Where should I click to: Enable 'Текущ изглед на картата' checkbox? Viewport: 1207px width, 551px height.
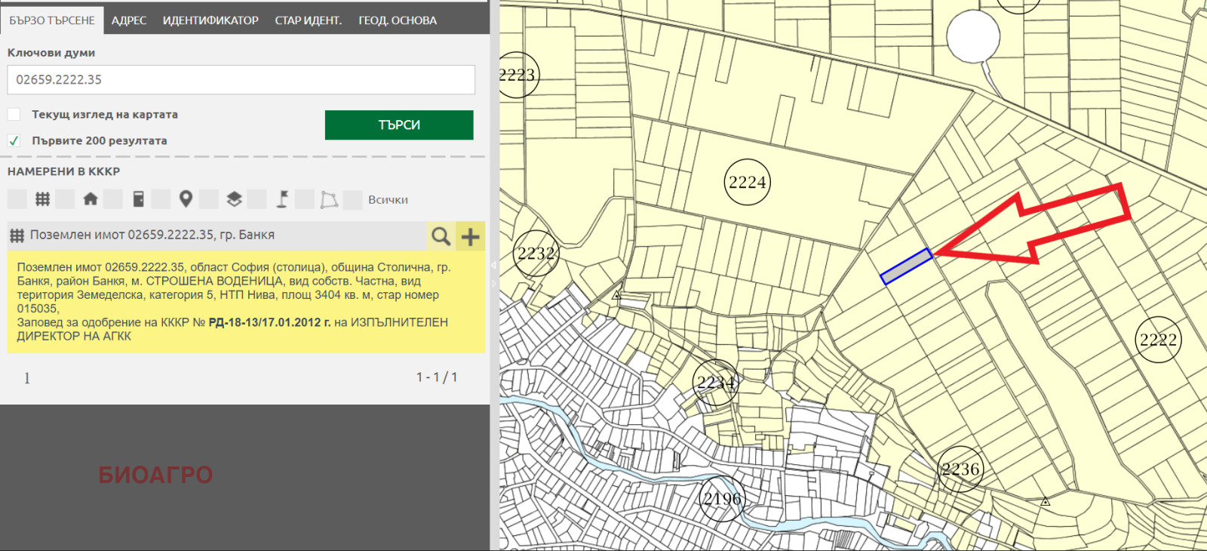pyautogui.click(x=14, y=115)
